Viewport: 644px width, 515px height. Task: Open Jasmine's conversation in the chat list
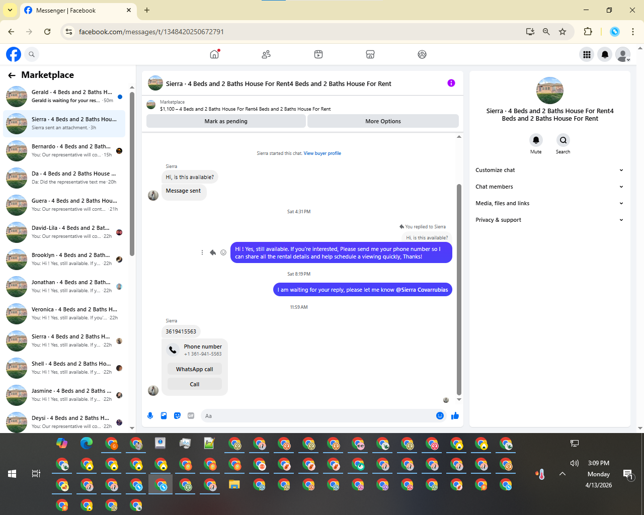pos(64,395)
